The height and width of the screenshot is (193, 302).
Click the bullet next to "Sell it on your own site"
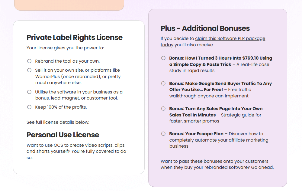pos(29,70)
